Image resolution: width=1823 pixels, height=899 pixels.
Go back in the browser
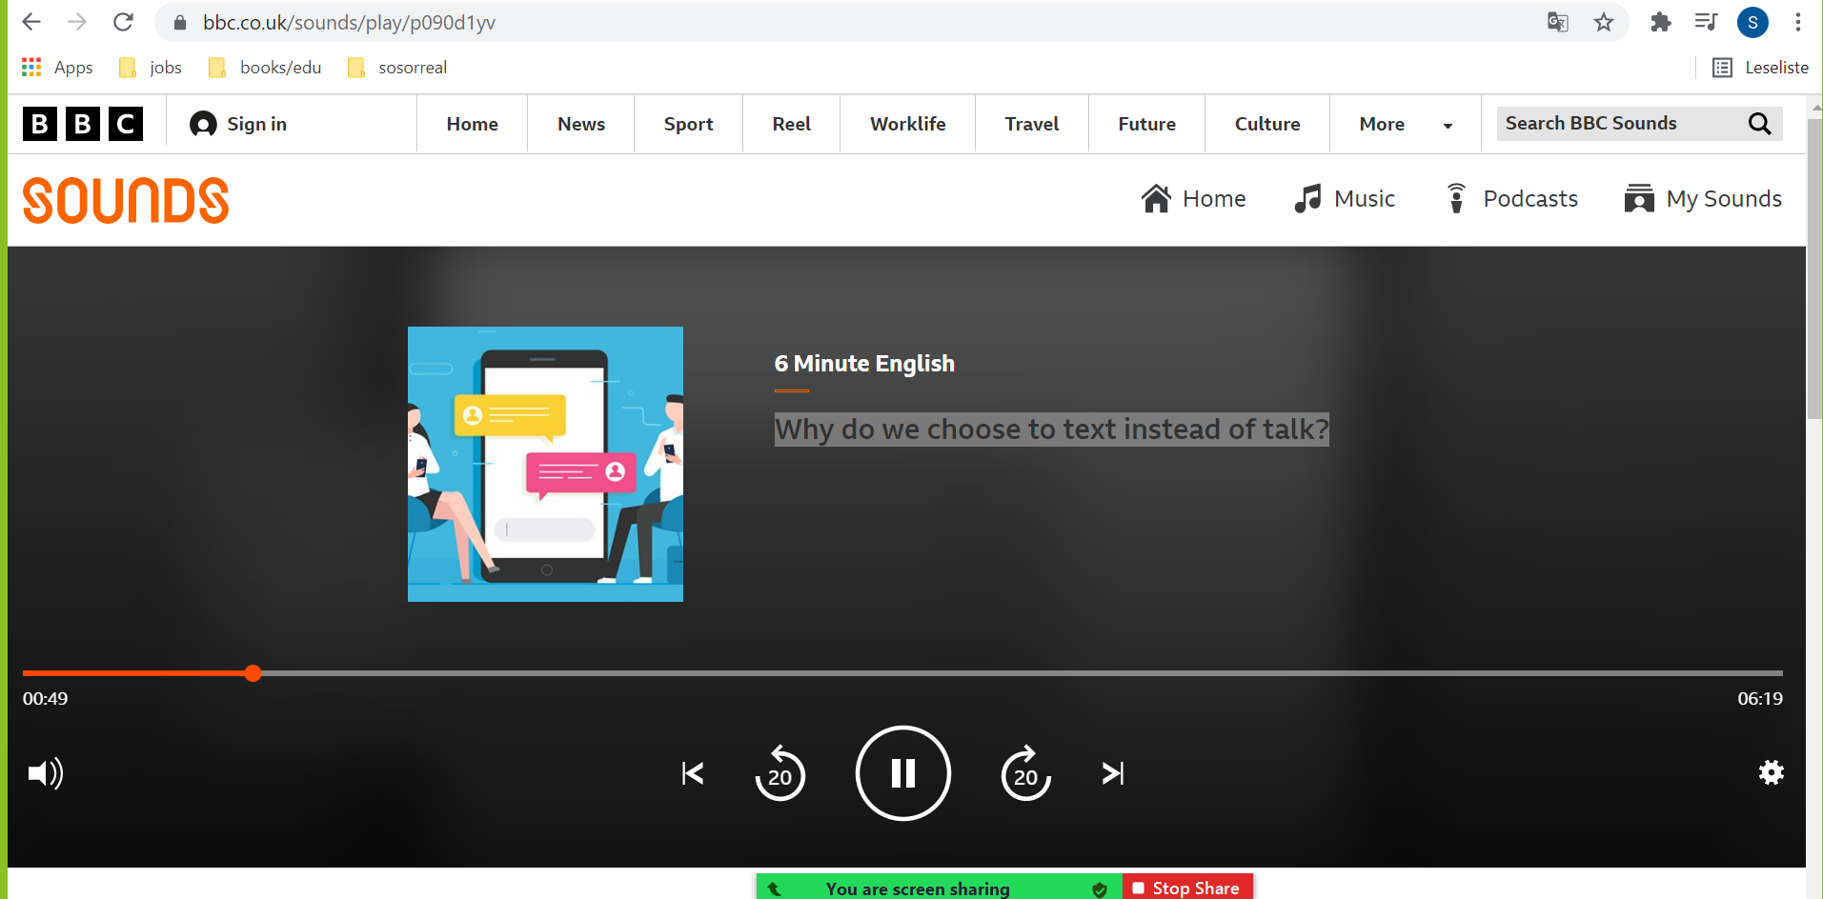tap(31, 22)
